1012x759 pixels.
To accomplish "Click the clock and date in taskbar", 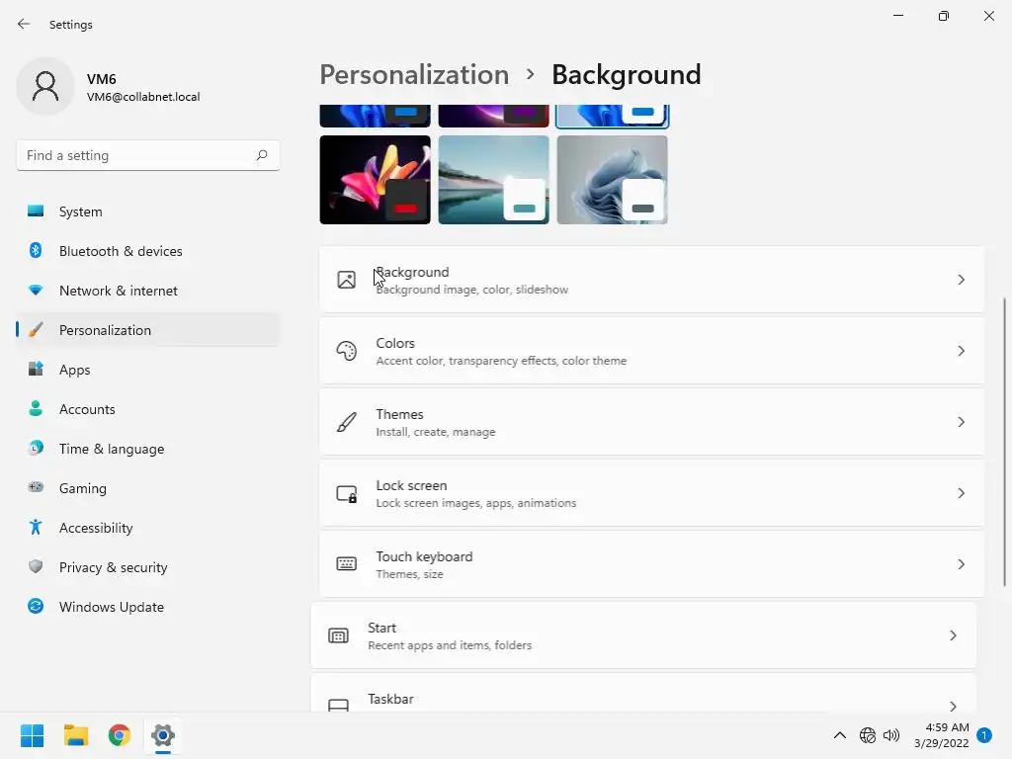I will pyautogui.click(x=942, y=735).
